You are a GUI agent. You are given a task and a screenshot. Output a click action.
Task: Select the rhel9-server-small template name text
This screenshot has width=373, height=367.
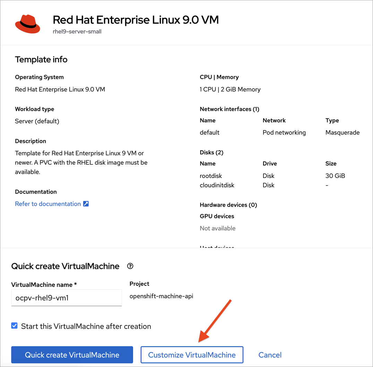pyautogui.click(x=77, y=32)
